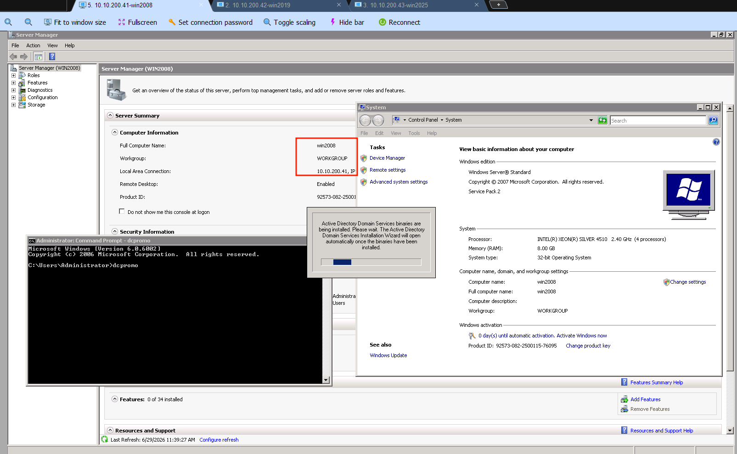Click Fit to window size
The image size is (737, 454).
click(x=75, y=22)
